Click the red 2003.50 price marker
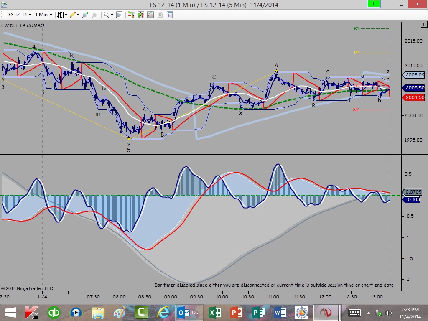The height and width of the screenshot is (321, 428). [414, 97]
